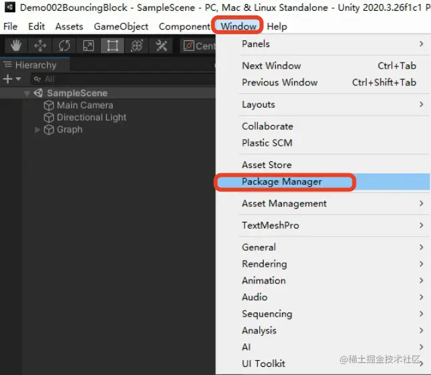
Task: Open the Help menu
Action: coord(277,26)
